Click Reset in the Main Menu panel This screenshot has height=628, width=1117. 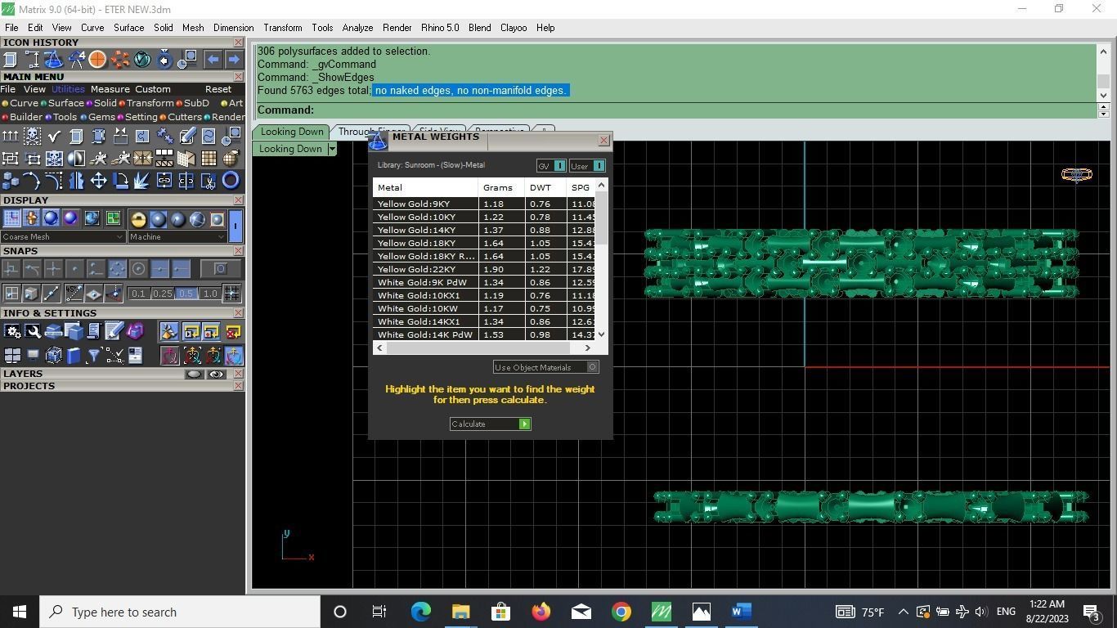(x=218, y=89)
